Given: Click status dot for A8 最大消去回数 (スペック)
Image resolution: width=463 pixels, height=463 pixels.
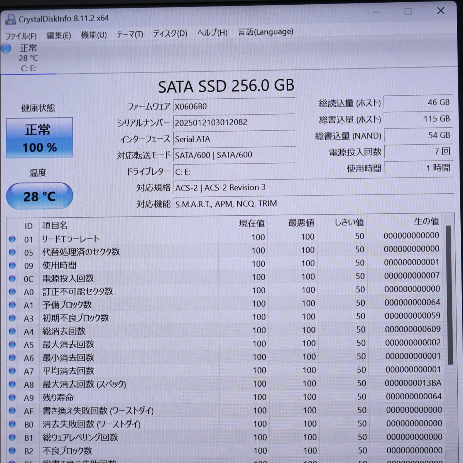Looking at the screenshot, I should (x=12, y=384).
